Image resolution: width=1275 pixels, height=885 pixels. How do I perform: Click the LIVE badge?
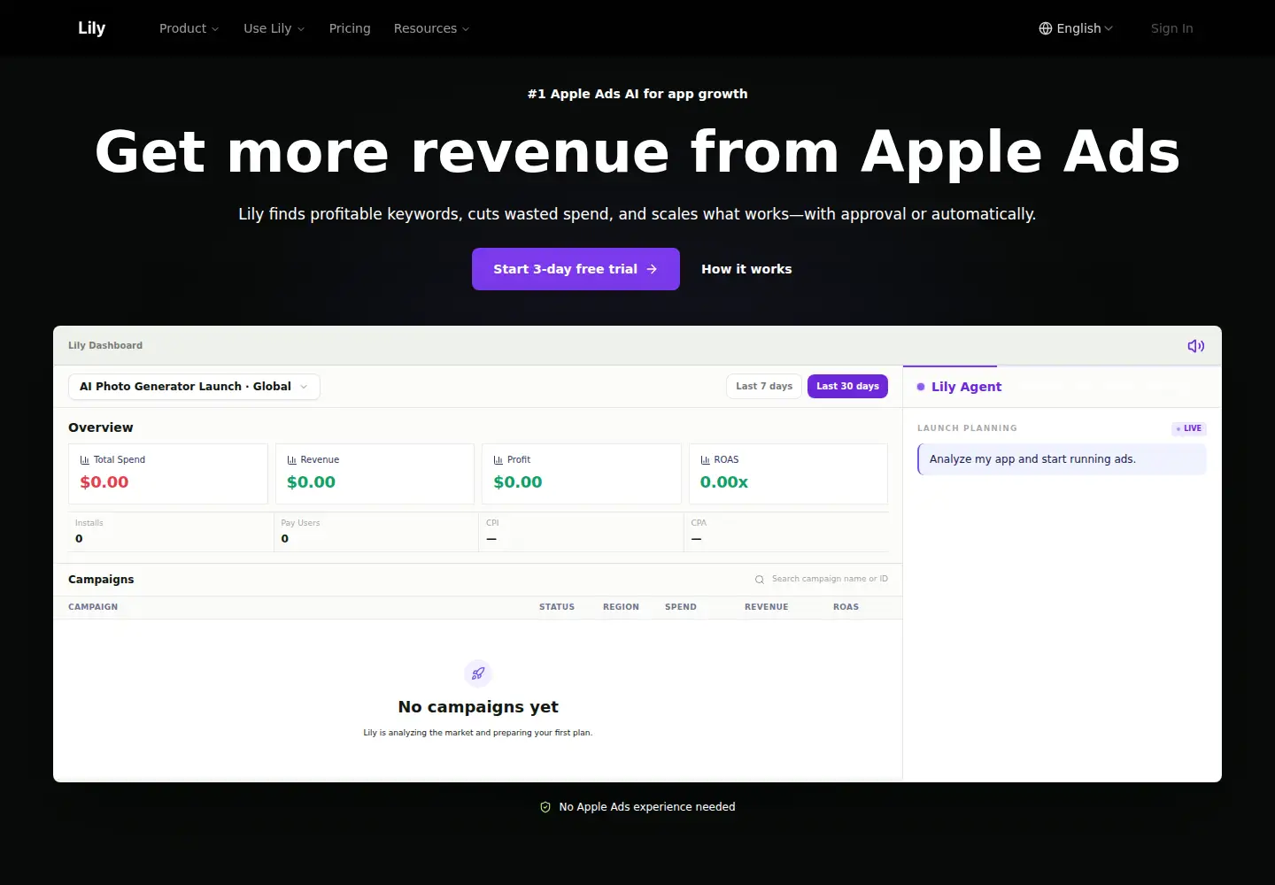[1189, 428]
